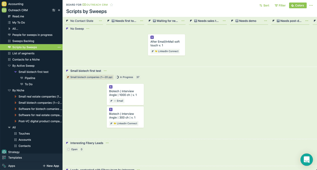This screenshot has height=170, width=317.
Task: Click the settings sliders icon beside Outreach CRM
Action: [x=54, y=10]
